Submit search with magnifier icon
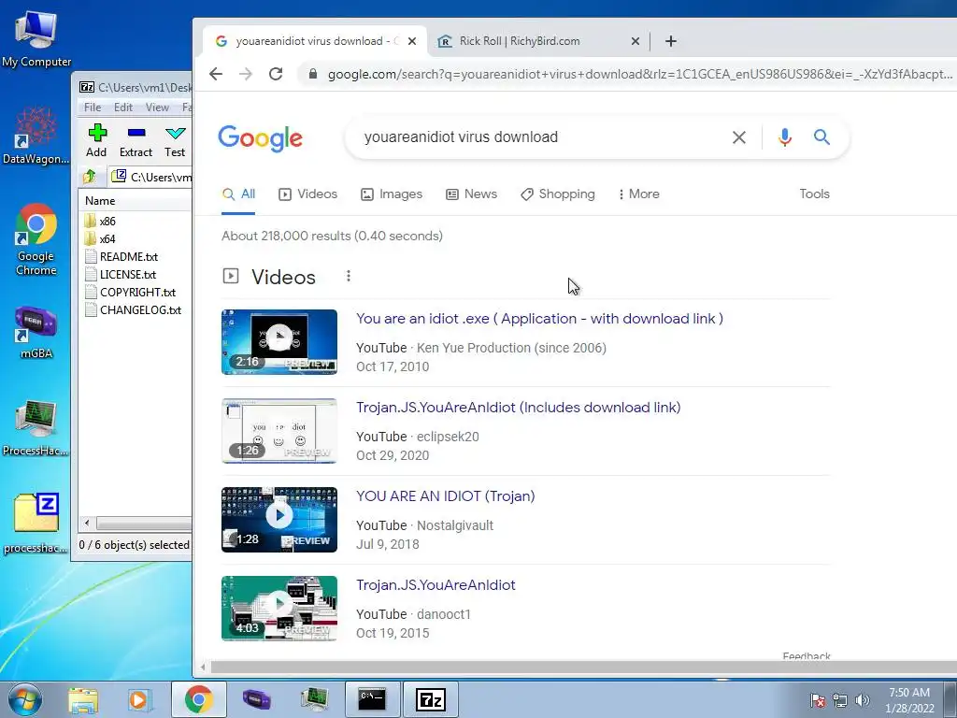Screen dimensions: 957x718 (822, 137)
